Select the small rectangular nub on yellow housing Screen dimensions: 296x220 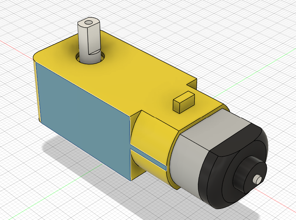click(x=183, y=102)
